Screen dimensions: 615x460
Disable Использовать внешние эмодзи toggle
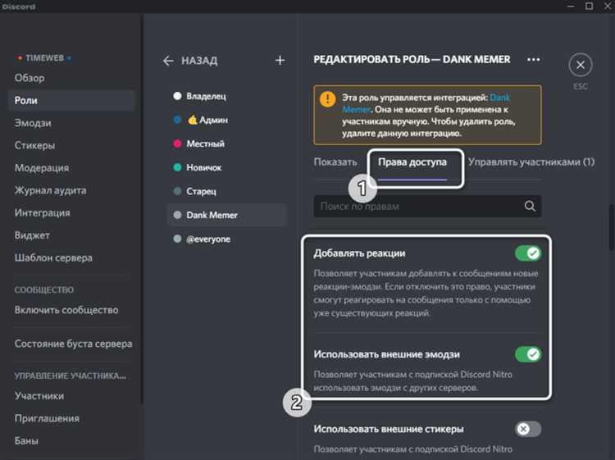(x=528, y=354)
